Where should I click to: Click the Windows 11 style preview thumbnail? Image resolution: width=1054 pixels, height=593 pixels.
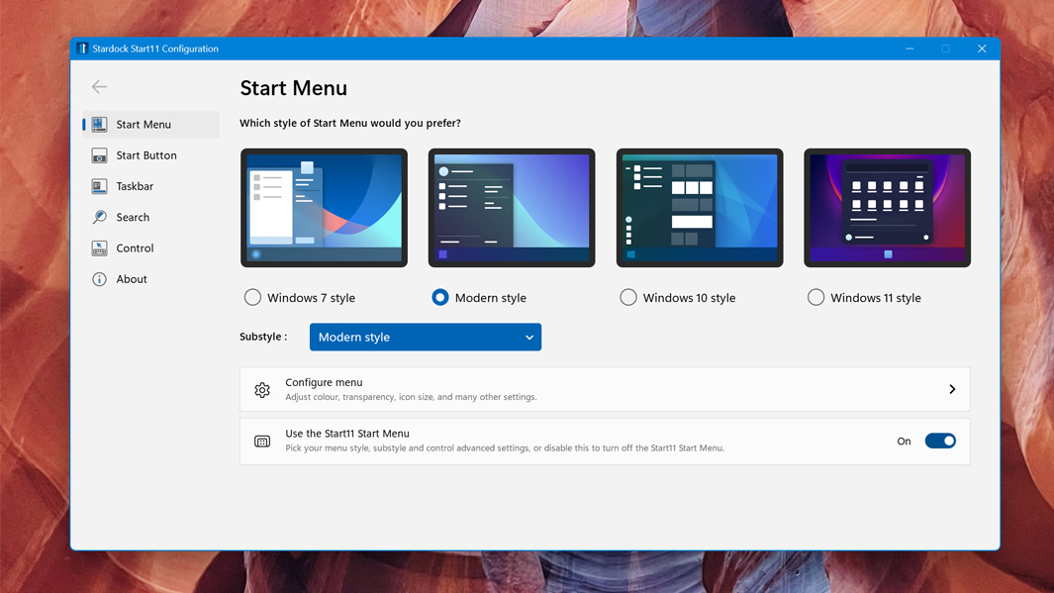click(x=887, y=208)
